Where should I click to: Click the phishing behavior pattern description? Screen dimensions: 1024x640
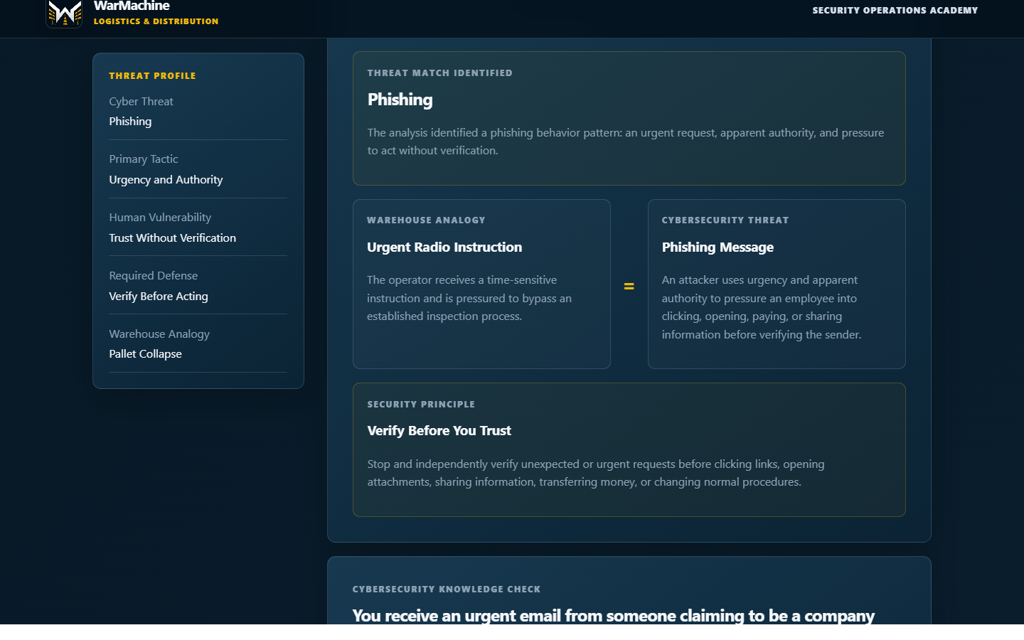pos(626,142)
